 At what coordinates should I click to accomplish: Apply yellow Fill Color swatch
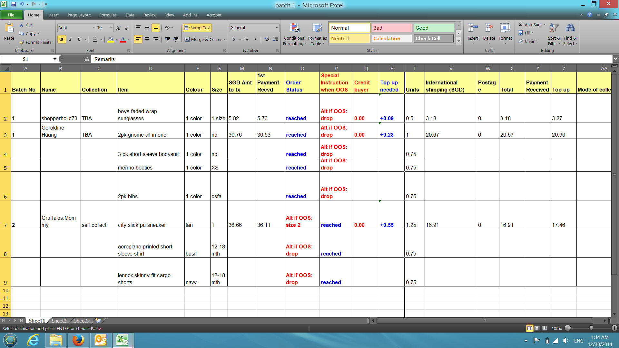[x=111, y=39]
